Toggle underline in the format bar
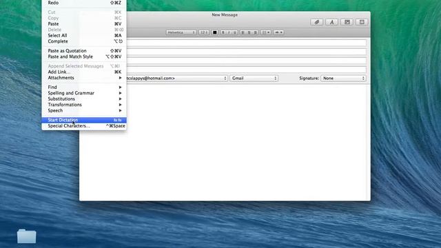 (235, 32)
